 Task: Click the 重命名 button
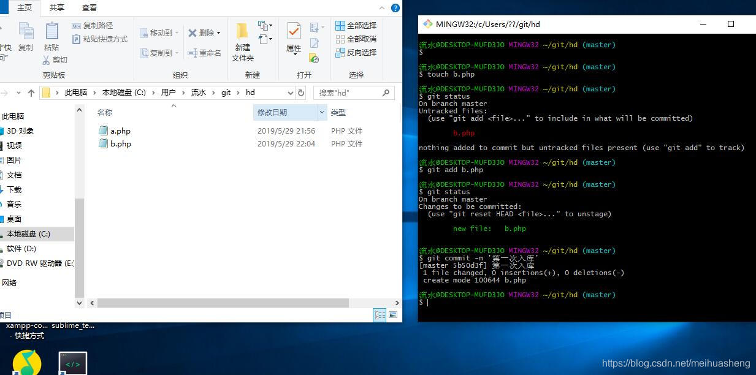click(205, 53)
